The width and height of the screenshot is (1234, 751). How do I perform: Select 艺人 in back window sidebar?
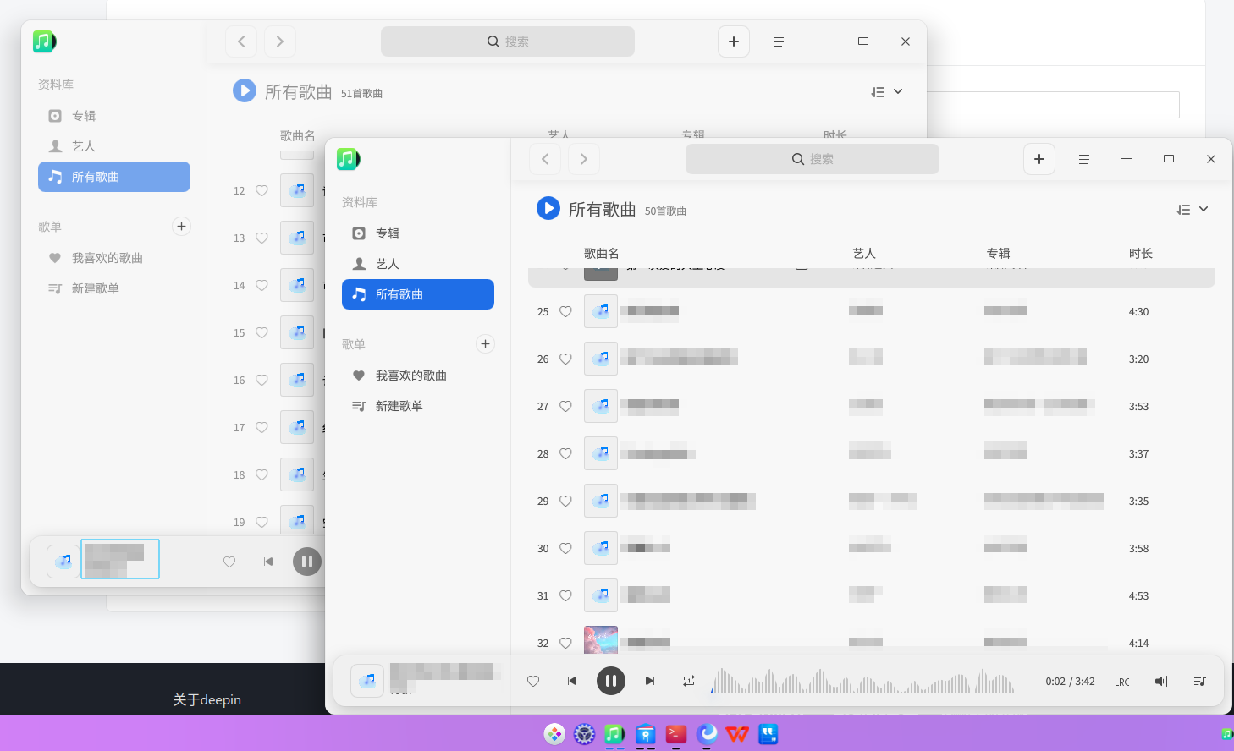[x=114, y=146]
